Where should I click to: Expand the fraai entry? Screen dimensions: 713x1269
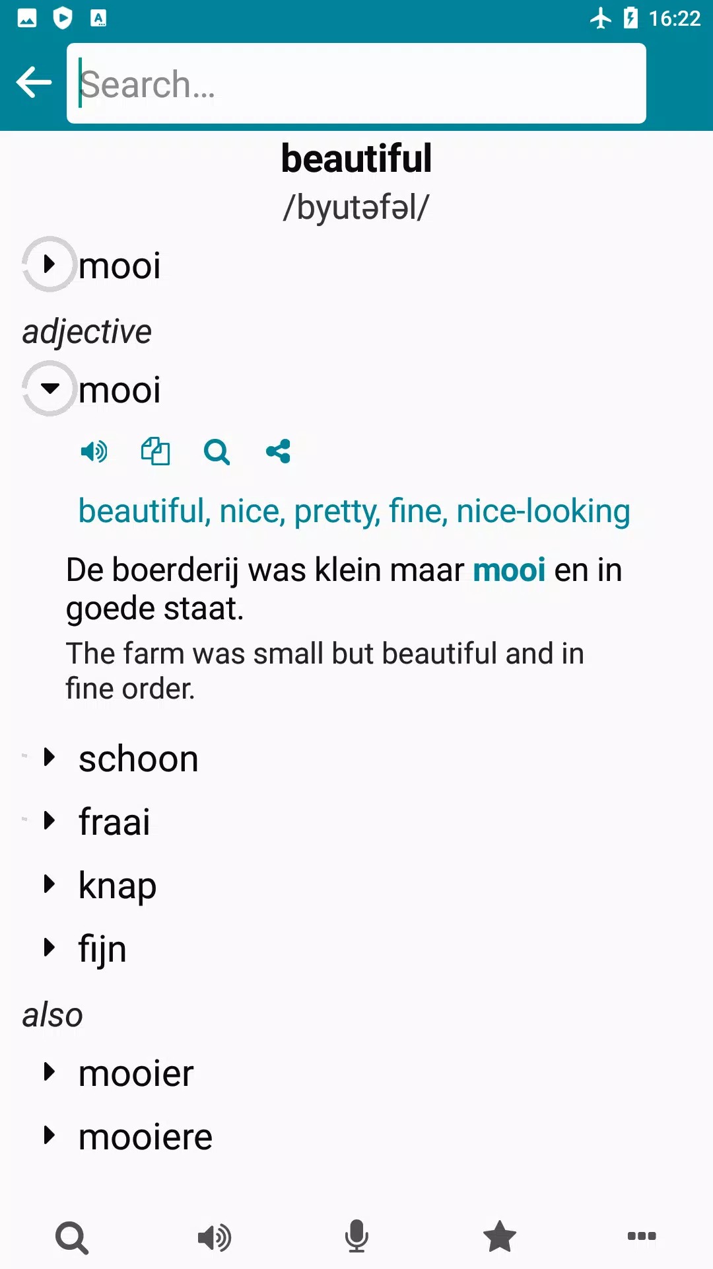pos(50,821)
